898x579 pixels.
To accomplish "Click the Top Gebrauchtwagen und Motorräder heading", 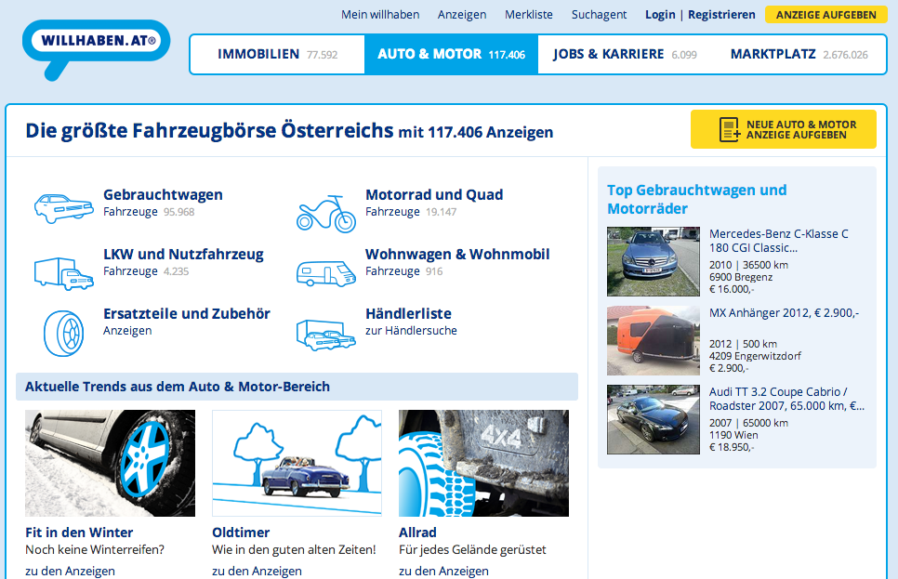I will (697, 199).
